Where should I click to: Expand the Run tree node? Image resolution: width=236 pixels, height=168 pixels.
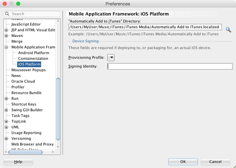[6, 98]
